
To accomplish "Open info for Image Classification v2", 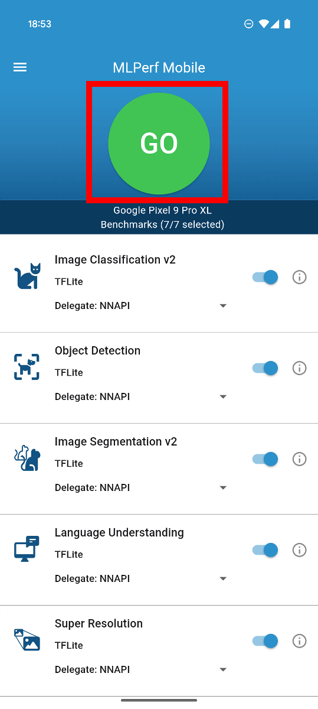I will pyautogui.click(x=300, y=277).
